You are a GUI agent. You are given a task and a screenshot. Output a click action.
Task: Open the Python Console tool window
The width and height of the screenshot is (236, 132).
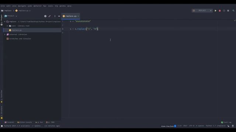[25, 122]
